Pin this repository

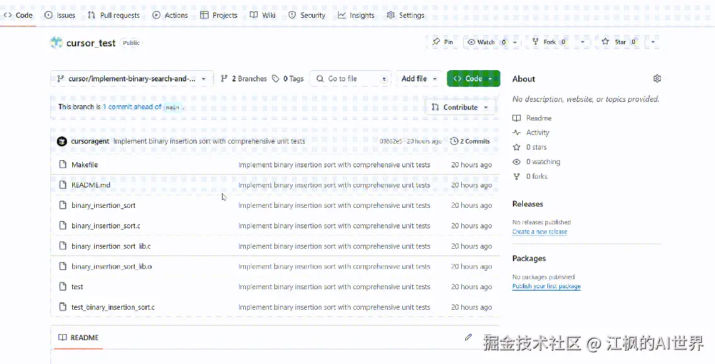click(442, 42)
